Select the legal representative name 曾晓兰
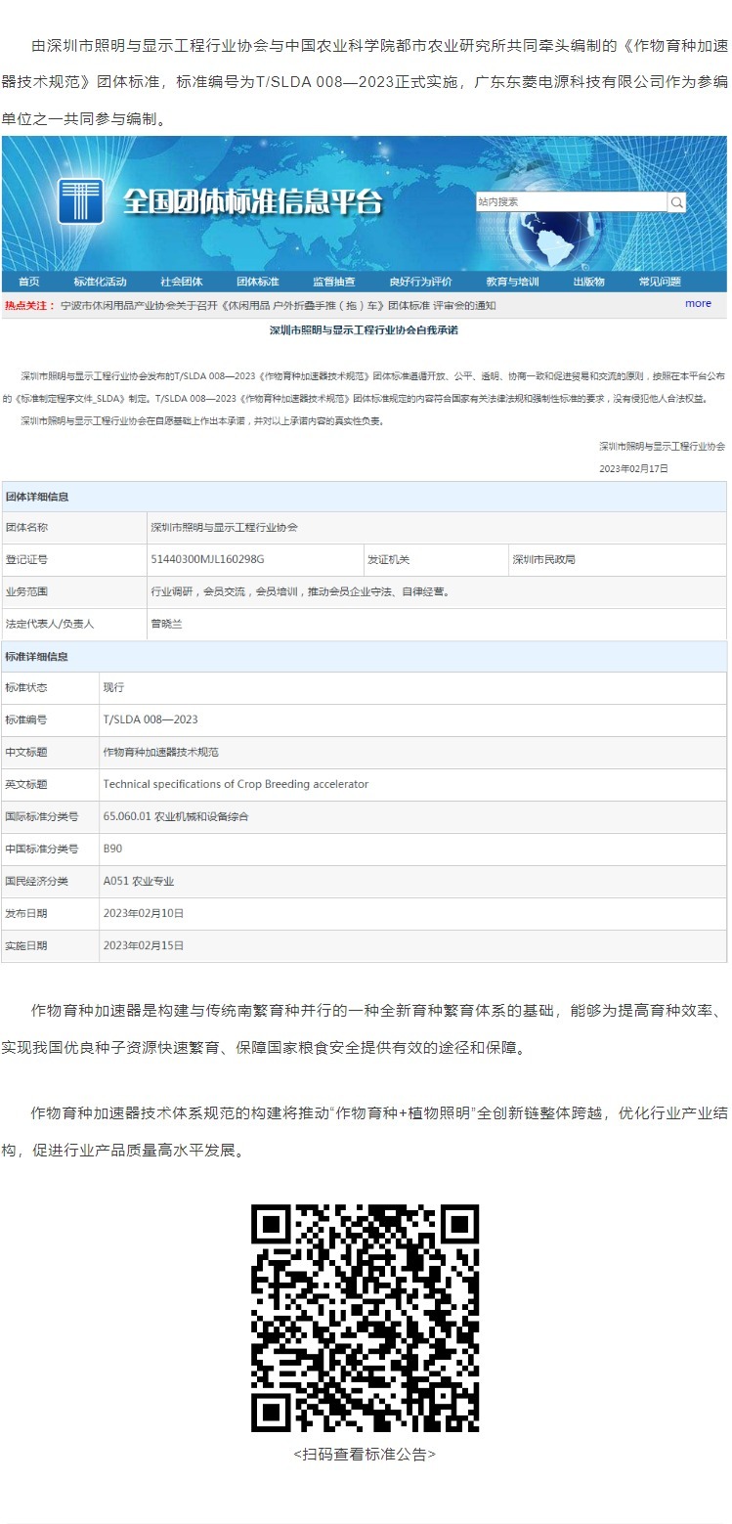 166,624
